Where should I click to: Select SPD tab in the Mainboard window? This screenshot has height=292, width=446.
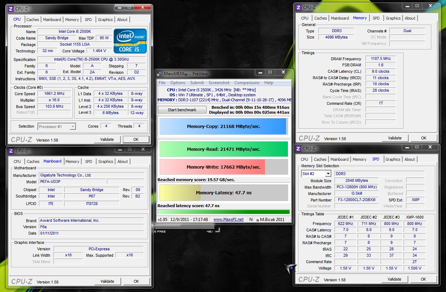(x=89, y=162)
